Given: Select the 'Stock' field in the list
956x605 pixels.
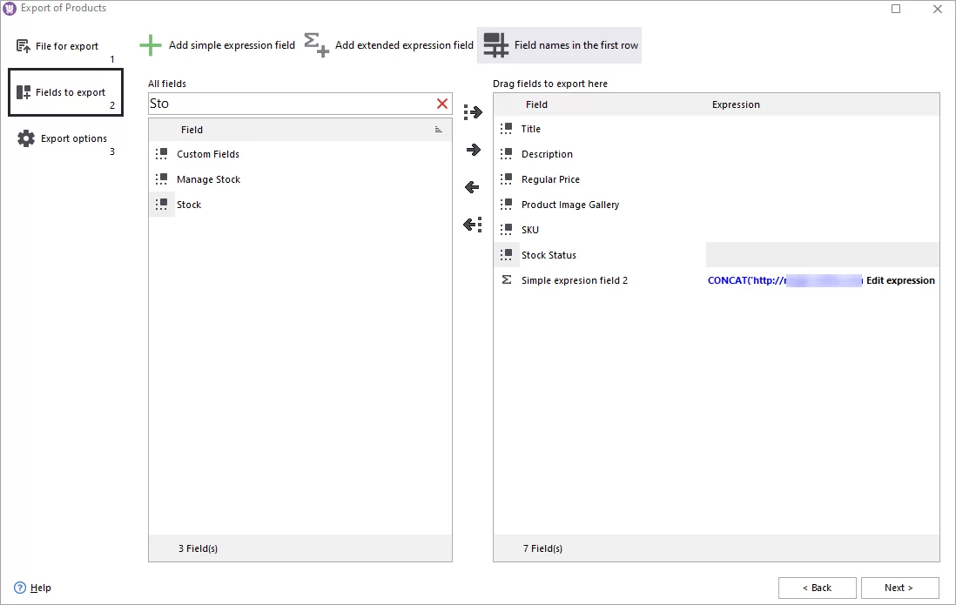Looking at the screenshot, I should tap(189, 205).
